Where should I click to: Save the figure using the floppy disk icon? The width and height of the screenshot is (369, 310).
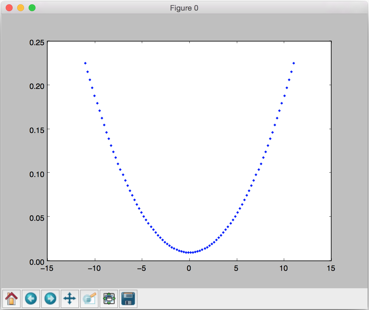pyautogui.click(x=128, y=299)
